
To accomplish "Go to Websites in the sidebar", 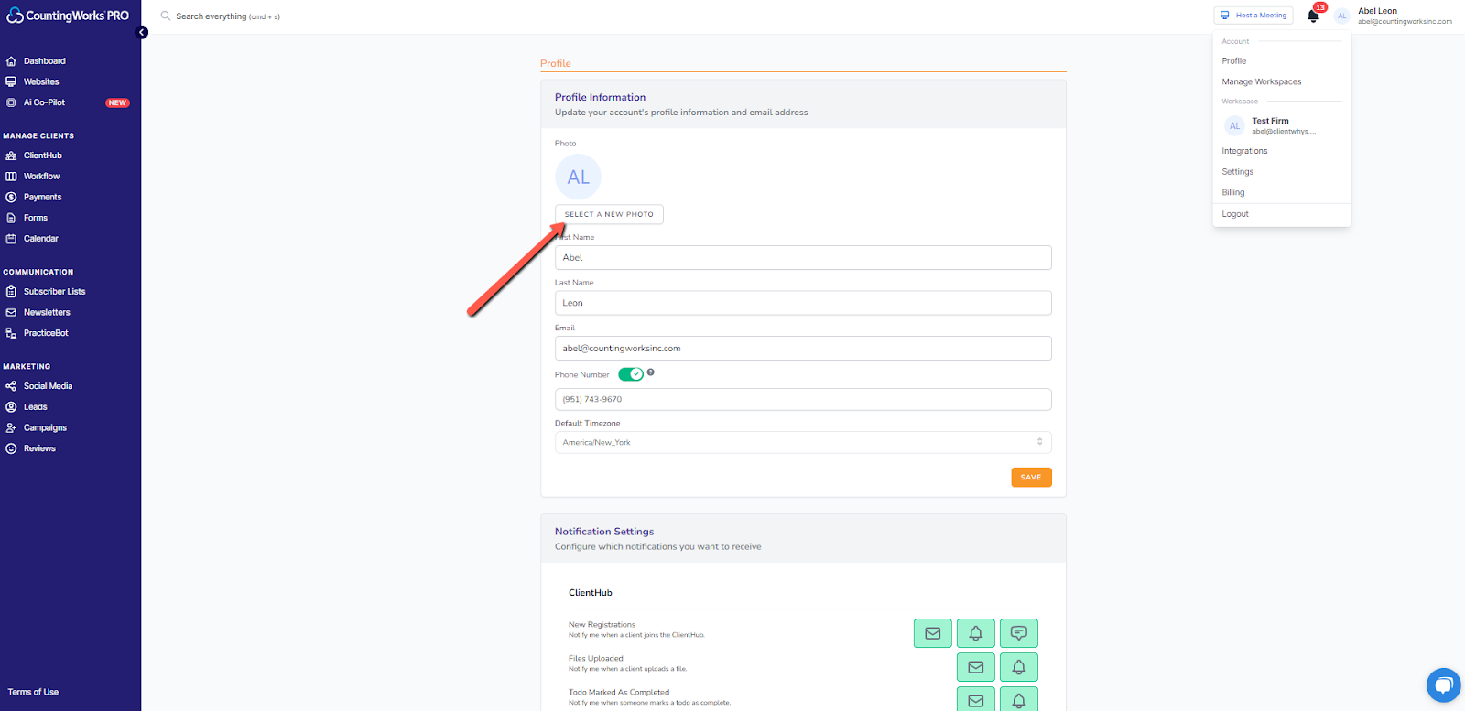I will (41, 81).
